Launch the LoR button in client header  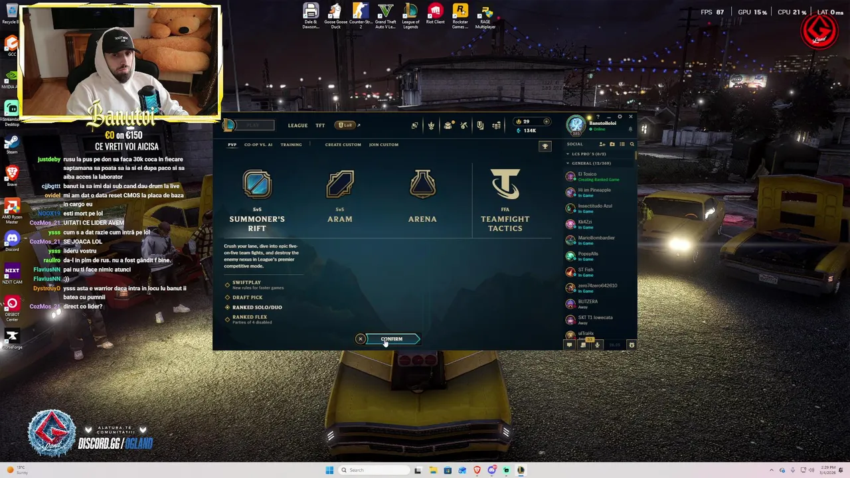pos(346,125)
